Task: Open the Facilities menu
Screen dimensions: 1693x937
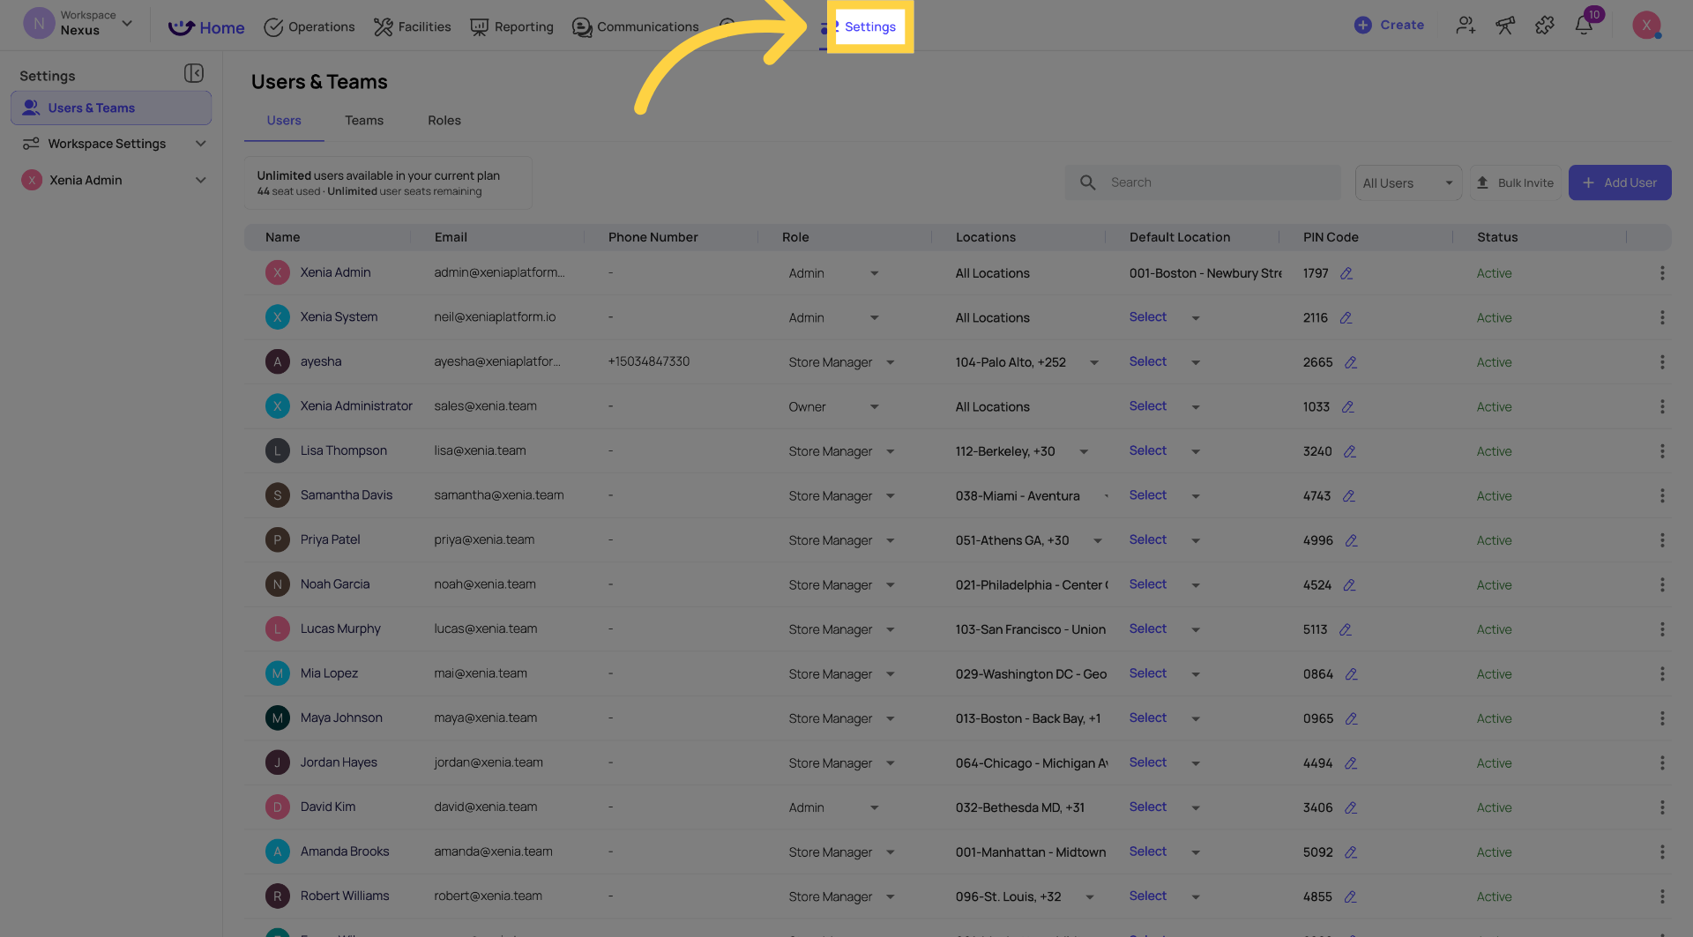Action: click(412, 26)
